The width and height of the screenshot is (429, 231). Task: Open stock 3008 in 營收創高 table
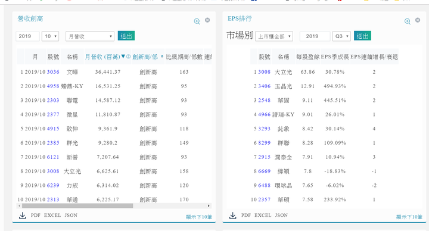point(53,171)
